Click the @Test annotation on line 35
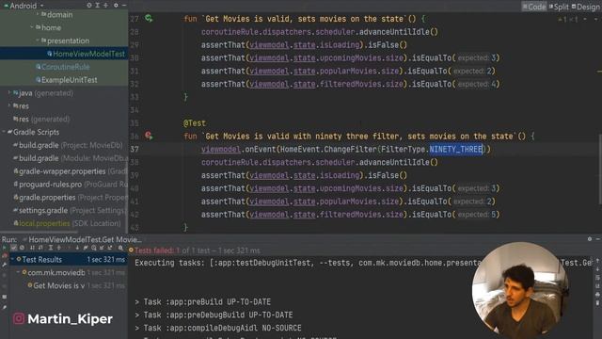 pyautogui.click(x=195, y=123)
